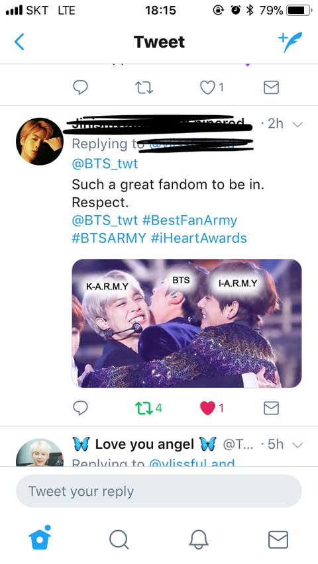Screen dimensions: 318x564
Task: Tap the #BestFanArmy hashtag
Action: point(189,220)
